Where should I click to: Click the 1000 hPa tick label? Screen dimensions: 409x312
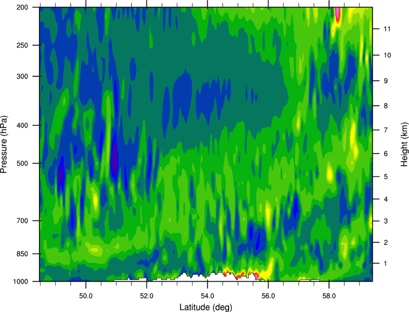coord(21,282)
